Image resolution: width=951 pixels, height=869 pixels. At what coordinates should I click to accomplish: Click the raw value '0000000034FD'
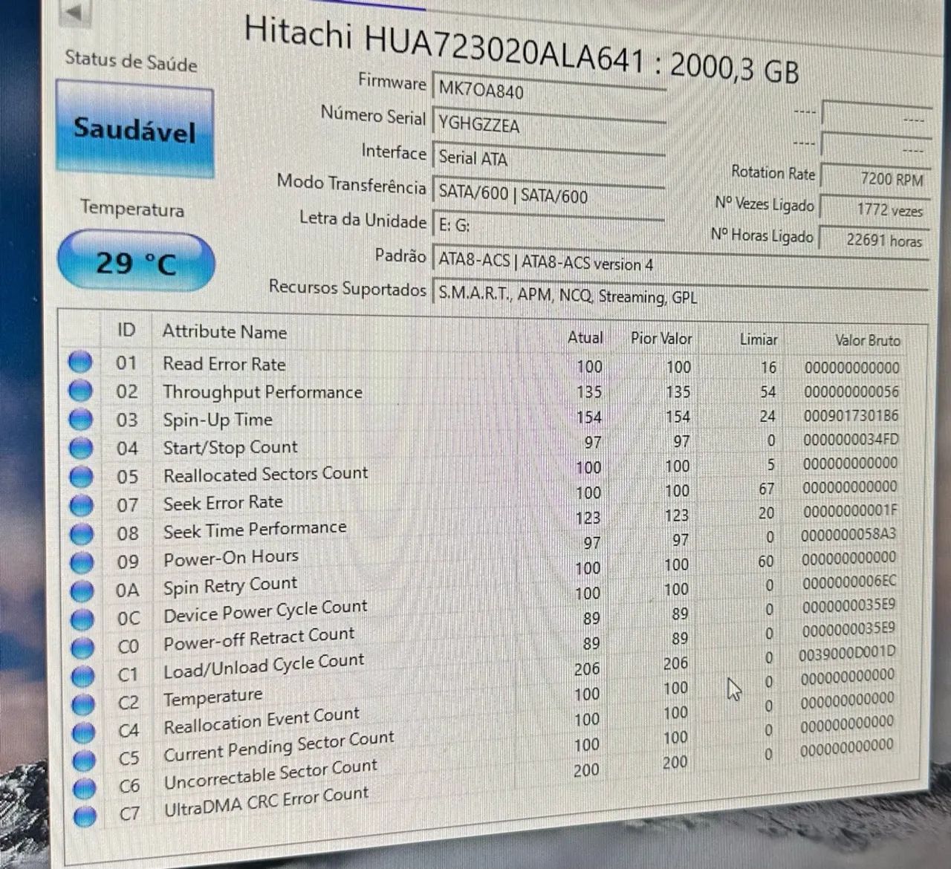pos(851,439)
